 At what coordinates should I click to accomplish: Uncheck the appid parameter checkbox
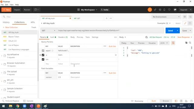pos(43,51)
